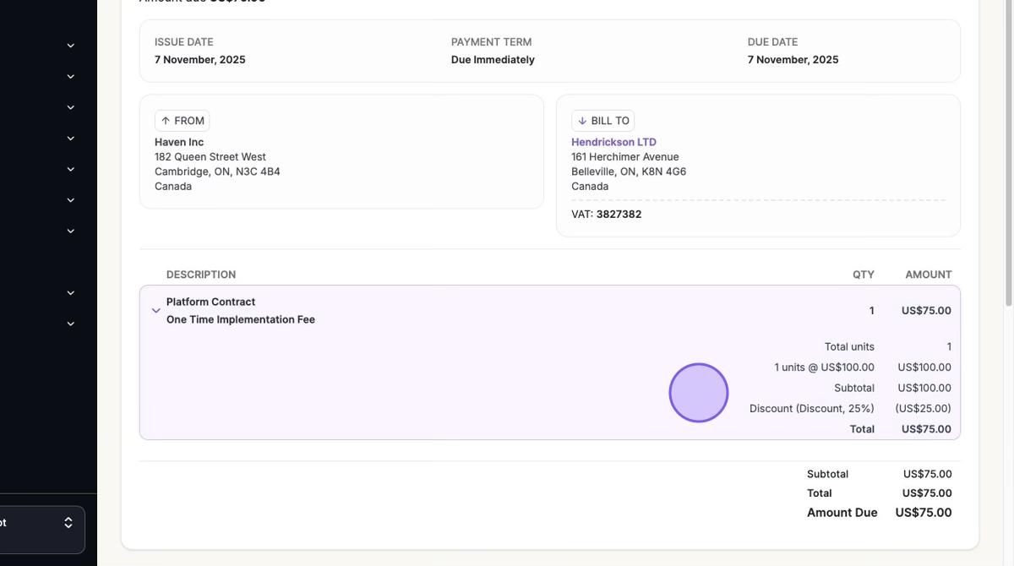Click the Due Immediately payment term
Image resolution: width=1014 pixels, height=566 pixels.
pos(493,60)
